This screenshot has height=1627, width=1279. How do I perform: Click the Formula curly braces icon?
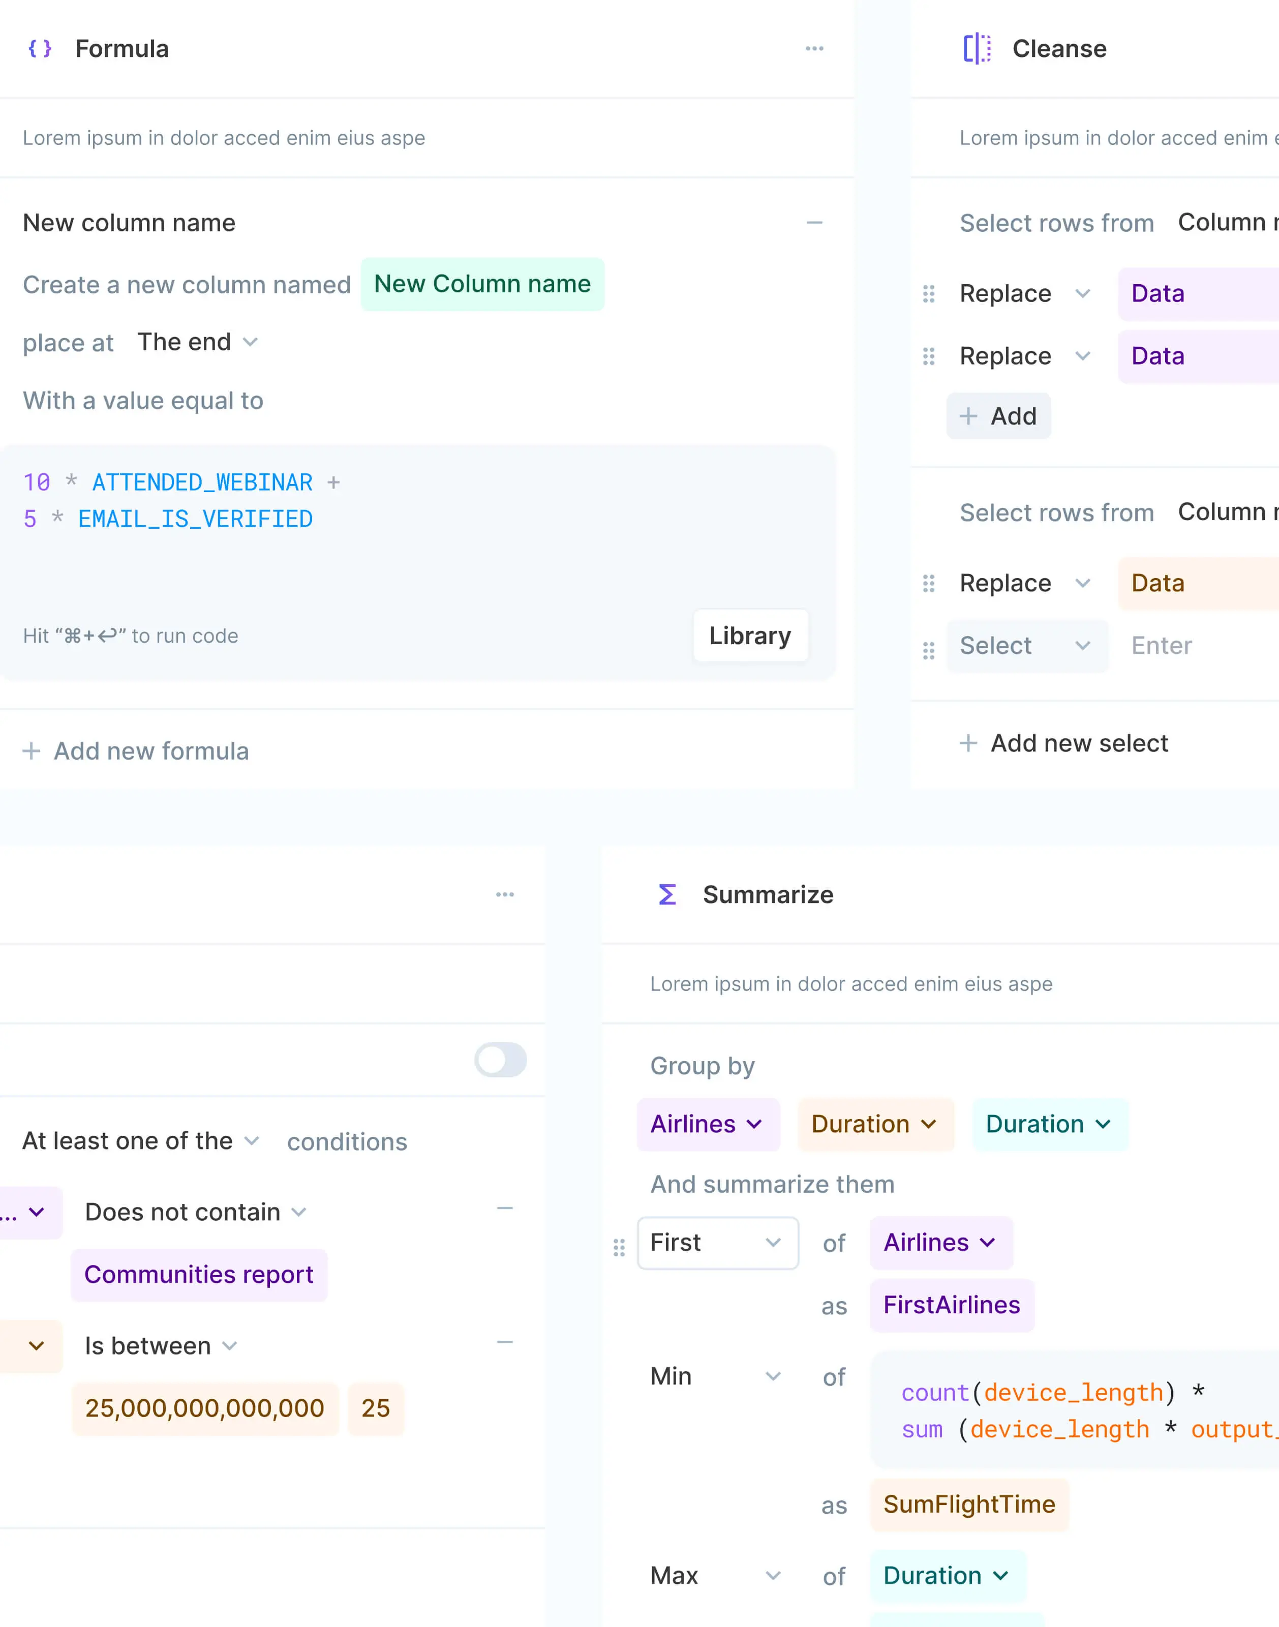tap(40, 49)
